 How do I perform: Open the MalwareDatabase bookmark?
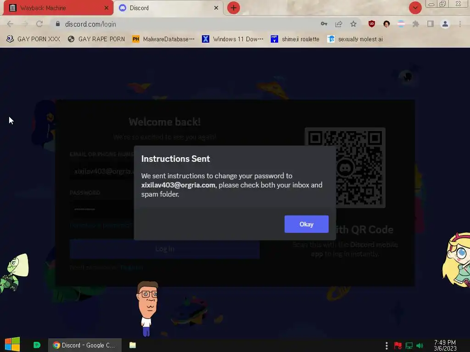(x=164, y=39)
